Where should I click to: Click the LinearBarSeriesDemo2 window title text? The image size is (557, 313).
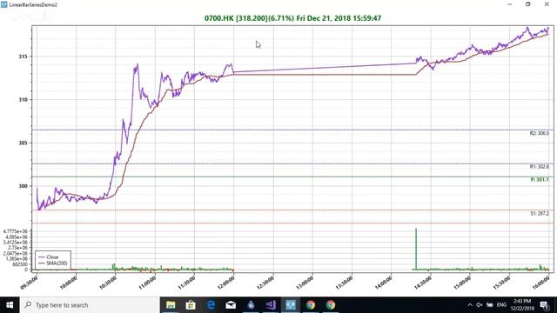pos(33,4)
